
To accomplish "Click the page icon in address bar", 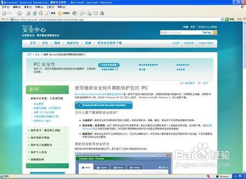I will click(12, 20).
